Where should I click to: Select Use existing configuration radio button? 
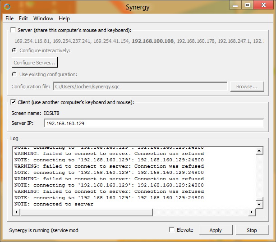[14, 74]
